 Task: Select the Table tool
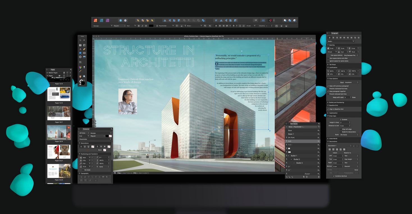(84, 45)
